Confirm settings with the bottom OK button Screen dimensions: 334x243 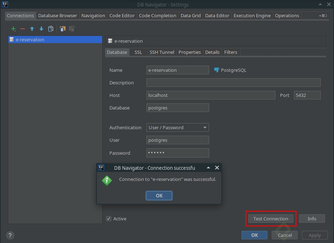click(x=254, y=235)
